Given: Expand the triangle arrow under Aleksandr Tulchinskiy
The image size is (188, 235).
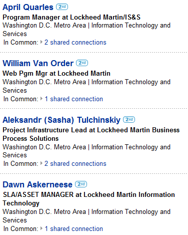Looking at the screenshot, I should pyautogui.click(x=41, y=163).
